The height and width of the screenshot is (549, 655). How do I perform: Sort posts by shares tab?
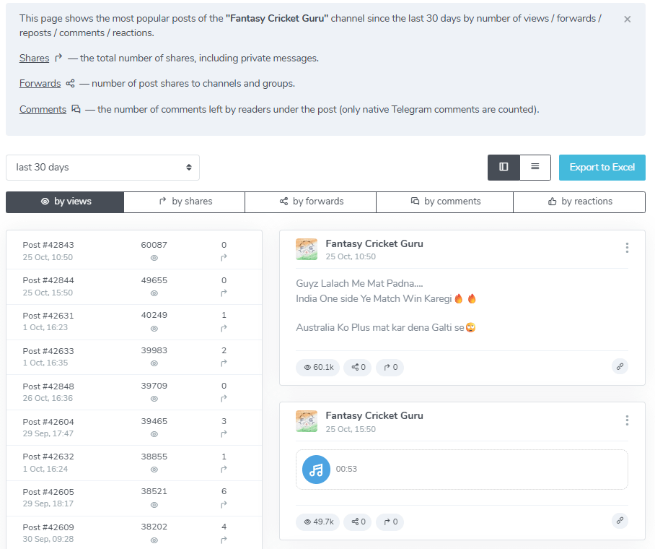(185, 202)
